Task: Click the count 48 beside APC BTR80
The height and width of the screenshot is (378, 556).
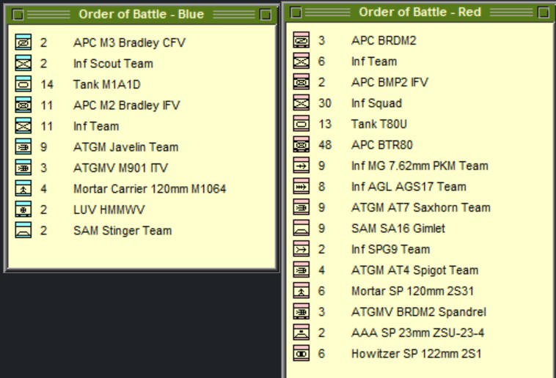Action: 325,145
